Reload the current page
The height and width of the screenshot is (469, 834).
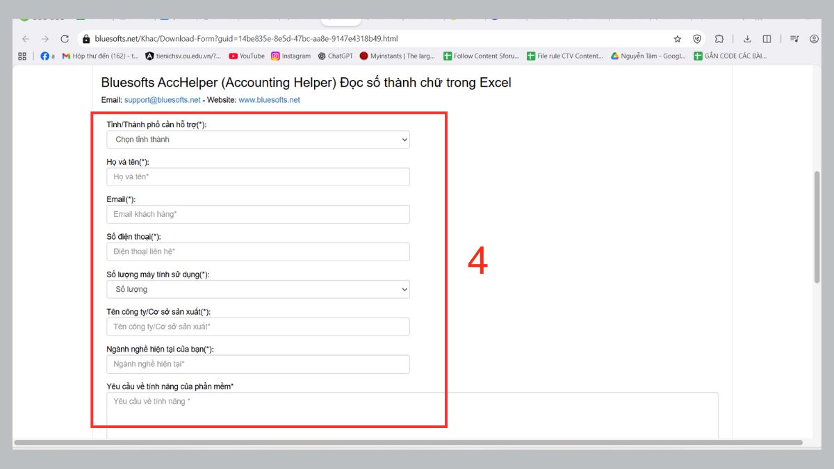[65, 39]
